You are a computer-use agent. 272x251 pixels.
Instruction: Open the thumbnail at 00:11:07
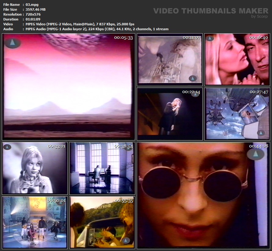[x=170, y=60]
